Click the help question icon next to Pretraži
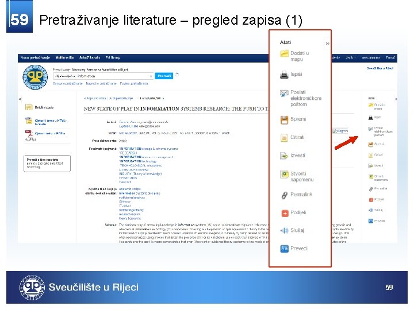This screenshot has height=310, width=414. pyautogui.click(x=177, y=74)
